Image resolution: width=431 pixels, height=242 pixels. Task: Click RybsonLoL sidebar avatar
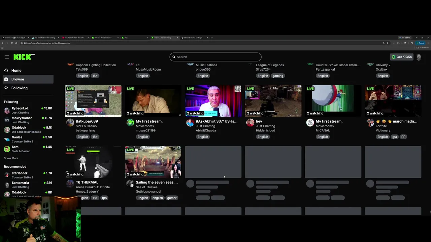click(x=7, y=111)
